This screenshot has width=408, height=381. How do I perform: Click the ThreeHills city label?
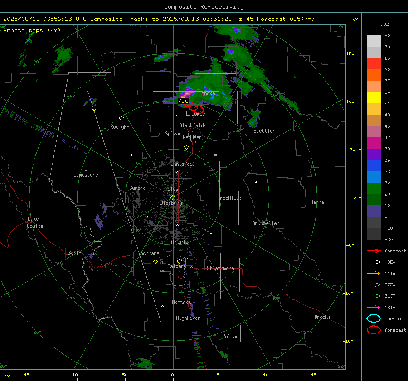click(x=228, y=198)
